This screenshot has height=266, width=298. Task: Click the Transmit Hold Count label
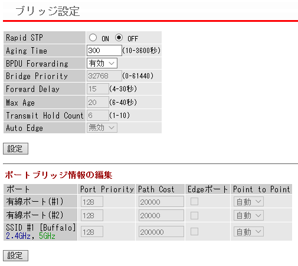point(45,116)
